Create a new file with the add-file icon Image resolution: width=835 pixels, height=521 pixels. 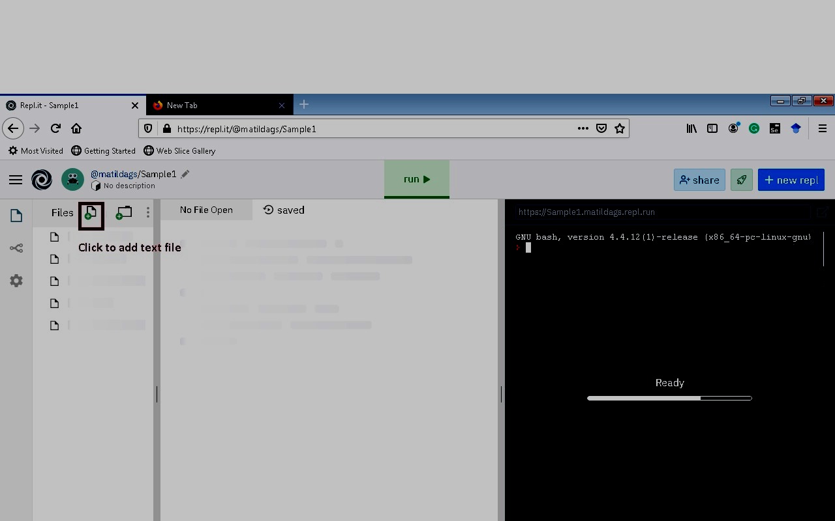pos(91,214)
